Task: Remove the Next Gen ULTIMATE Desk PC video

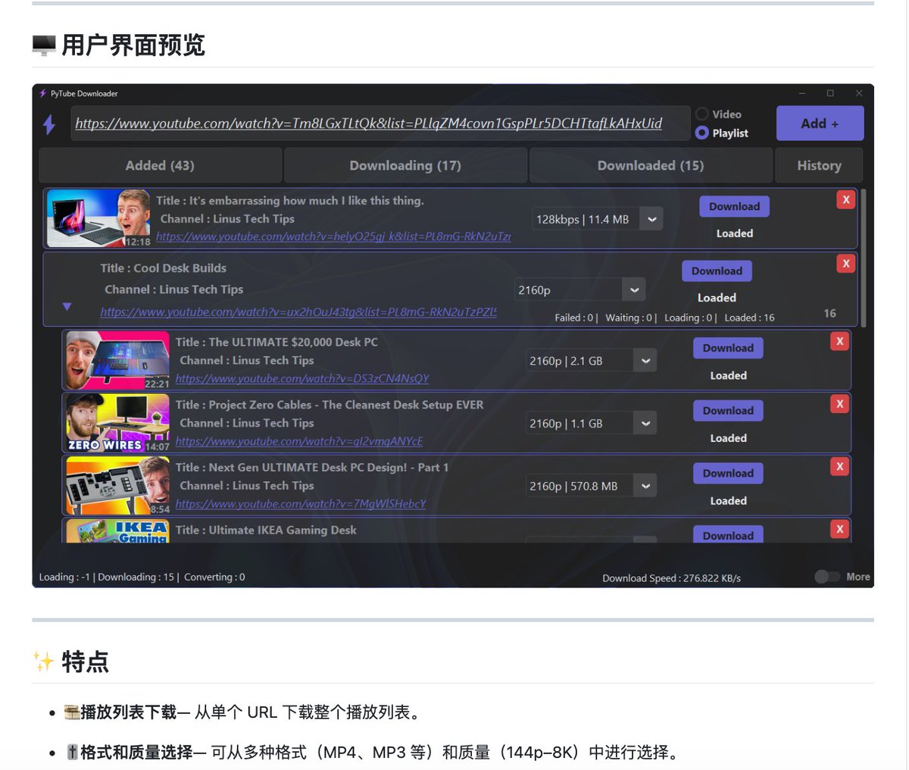Action: (x=839, y=466)
